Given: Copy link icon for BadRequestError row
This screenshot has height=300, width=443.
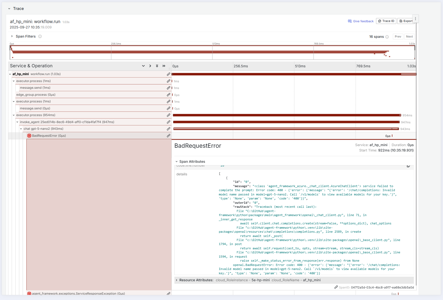Looking at the screenshot, I should [168, 136].
